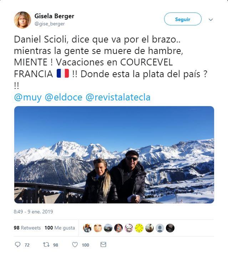Click the last dark liker avatar
This screenshot has width=228, height=257.
click(x=170, y=228)
